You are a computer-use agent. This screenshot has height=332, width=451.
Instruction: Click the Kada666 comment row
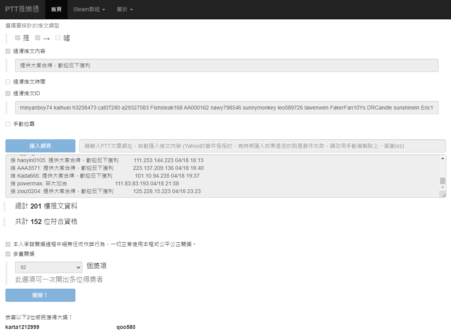click(x=105, y=176)
